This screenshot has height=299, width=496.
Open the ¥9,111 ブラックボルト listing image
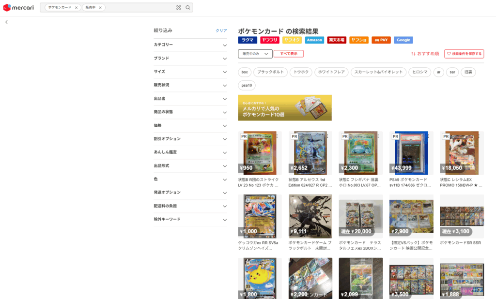pos(310,216)
